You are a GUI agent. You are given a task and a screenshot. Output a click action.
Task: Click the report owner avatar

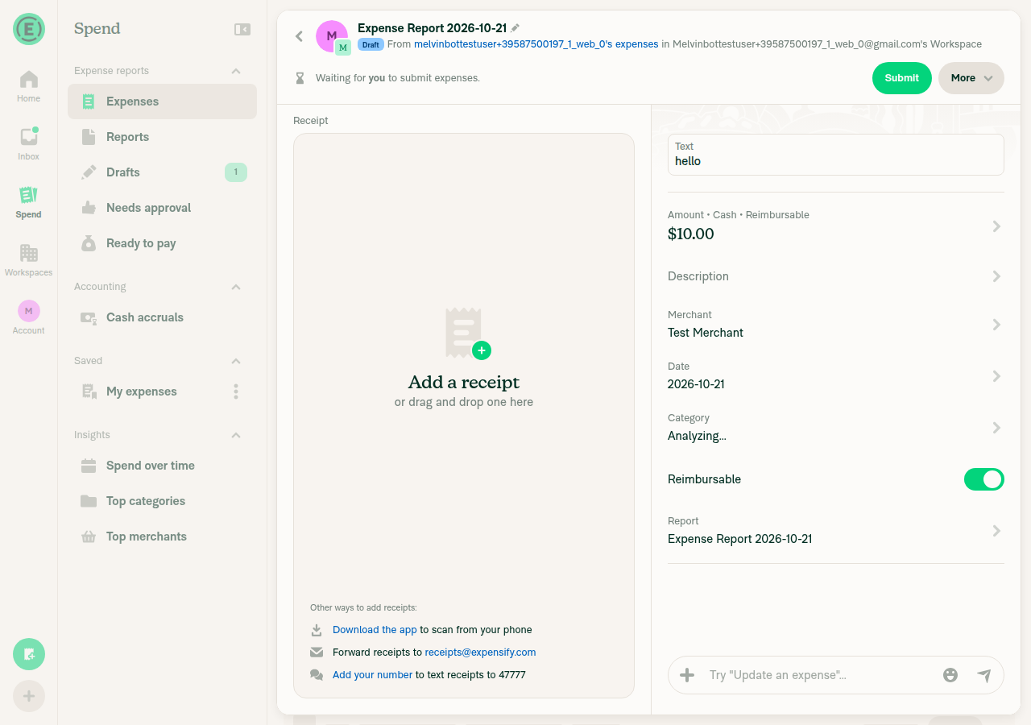click(332, 36)
